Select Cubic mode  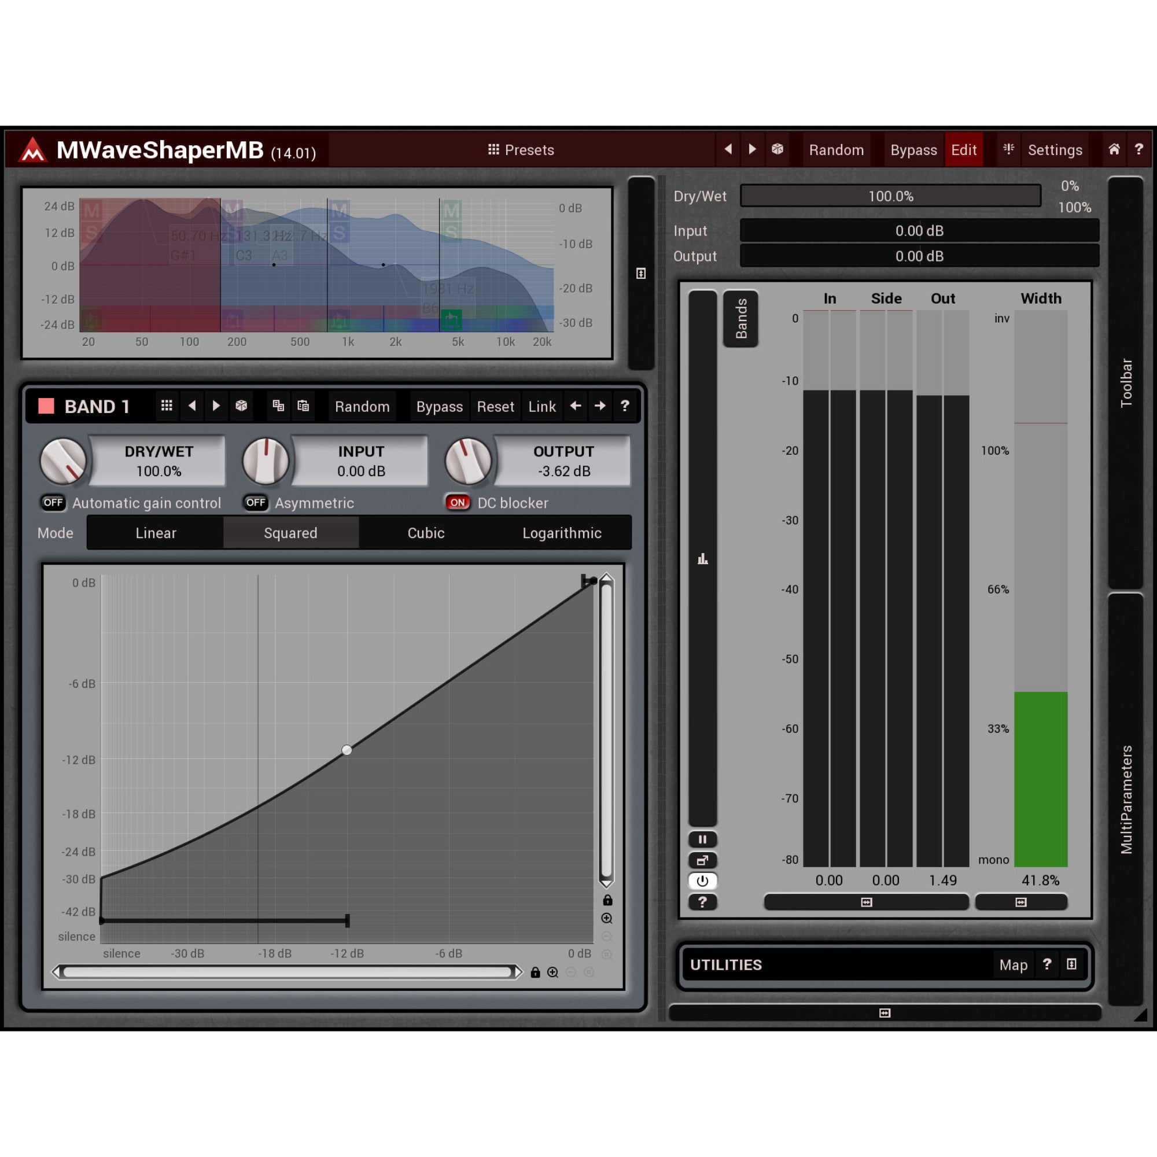(426, 533)
